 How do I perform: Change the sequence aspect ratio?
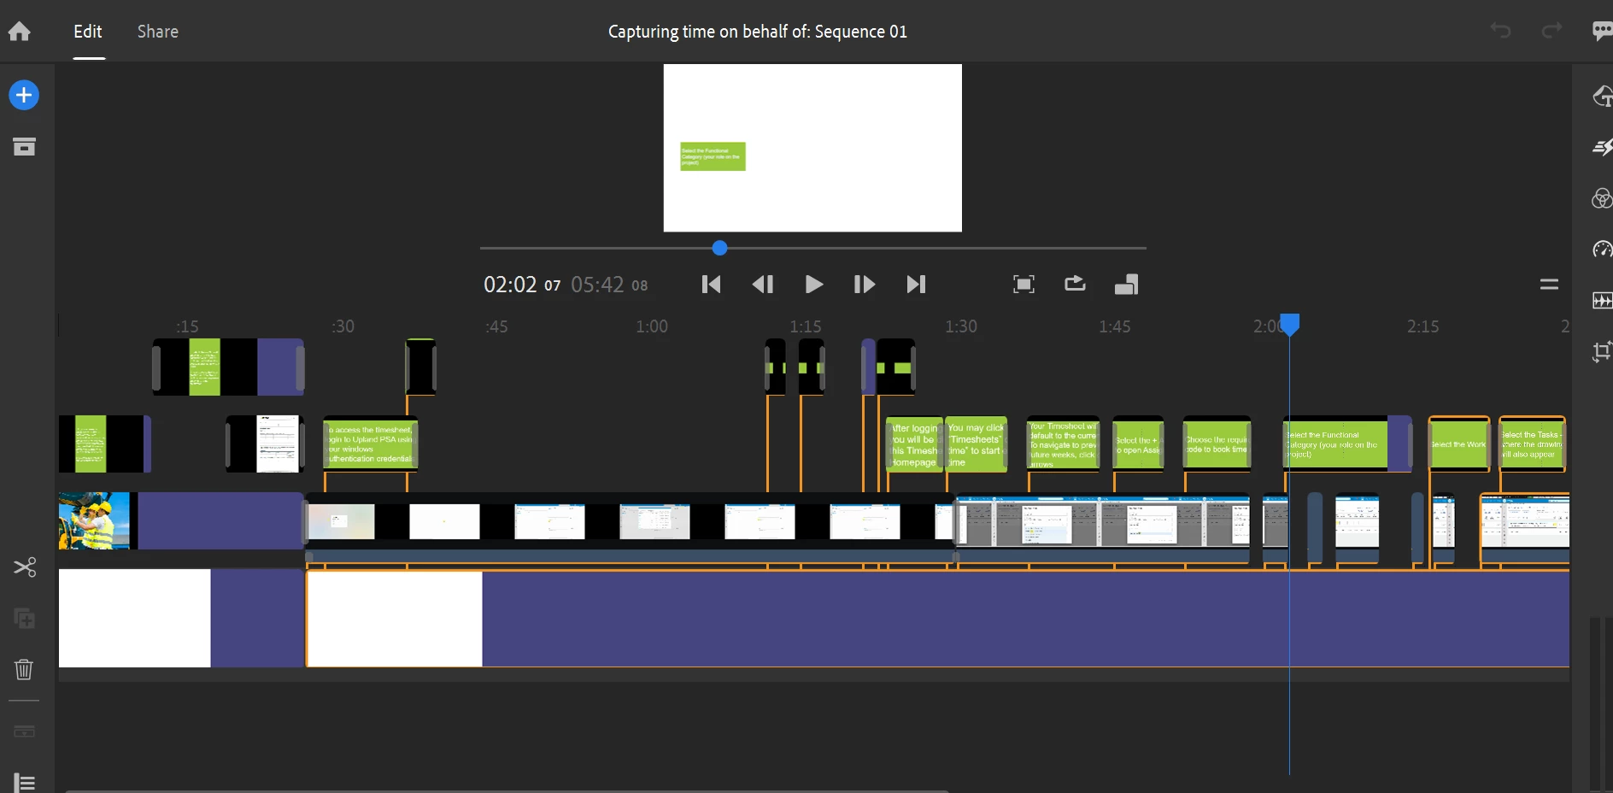(1126, 285)
